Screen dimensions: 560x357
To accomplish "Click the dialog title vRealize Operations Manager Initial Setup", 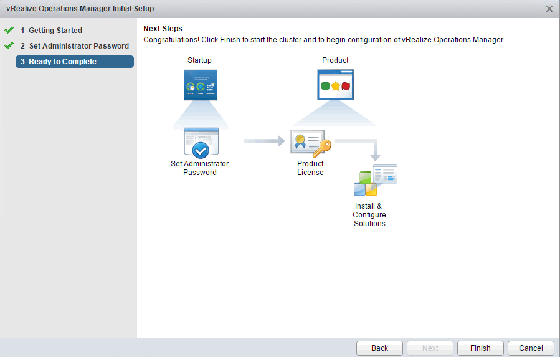I will coord(80,9).
